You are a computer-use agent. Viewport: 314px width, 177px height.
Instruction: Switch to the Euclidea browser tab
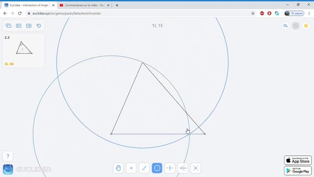pos(29,5)
